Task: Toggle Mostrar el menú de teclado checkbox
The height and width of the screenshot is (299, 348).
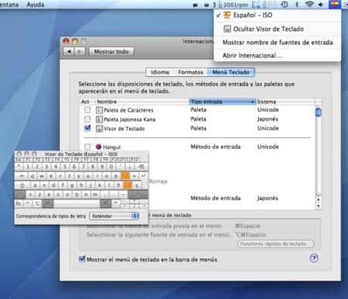Action: click(x=82, y=259)
